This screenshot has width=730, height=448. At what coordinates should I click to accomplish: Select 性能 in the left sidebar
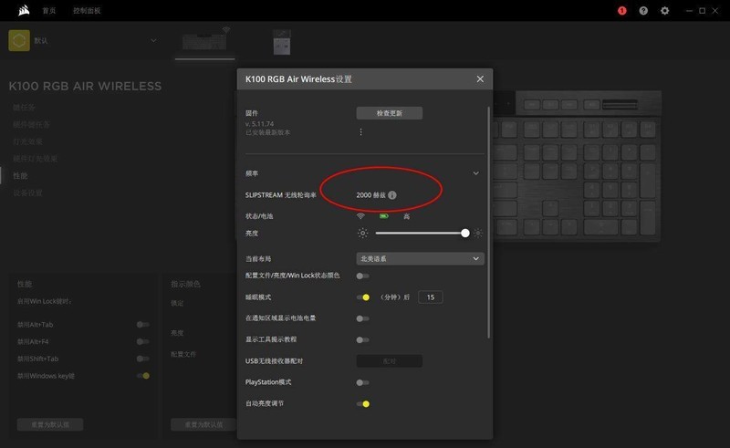[20, 175]
